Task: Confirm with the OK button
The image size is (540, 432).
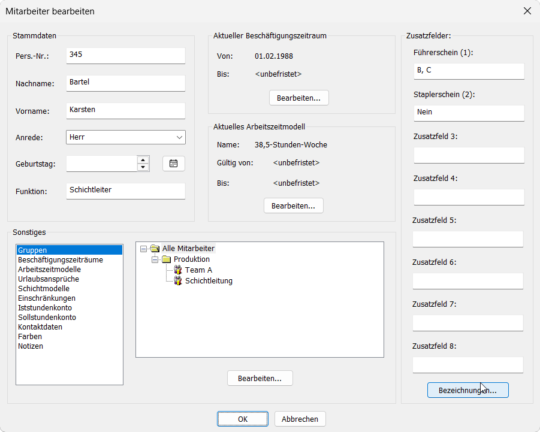Action: tap(243, 419)
